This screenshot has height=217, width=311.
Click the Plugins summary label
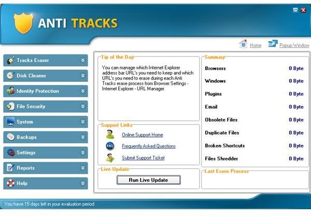tap(213, 94)
